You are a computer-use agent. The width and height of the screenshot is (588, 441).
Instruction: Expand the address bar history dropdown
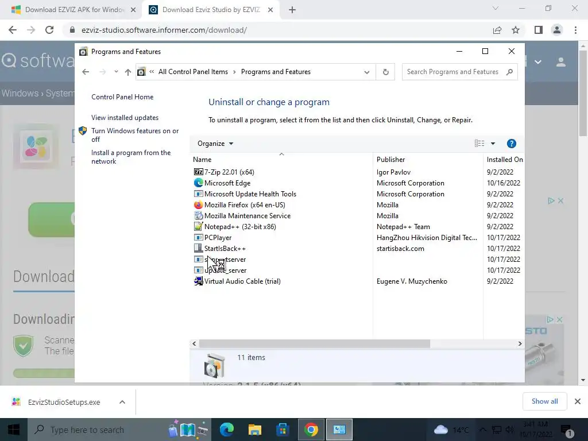tap(367, 72)
